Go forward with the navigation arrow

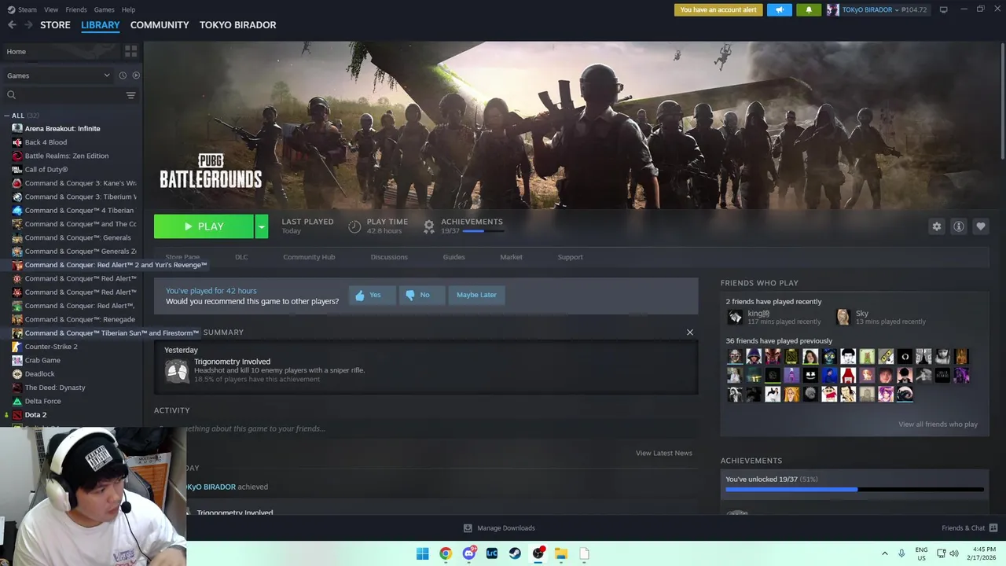tap(28, 25)
